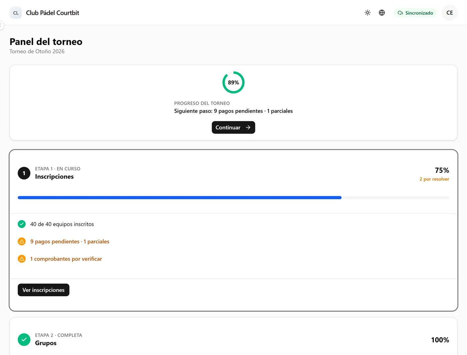This screenshot has width=467, height=355.
Task: Click the 89% circular progress ring
Action: 233,82
